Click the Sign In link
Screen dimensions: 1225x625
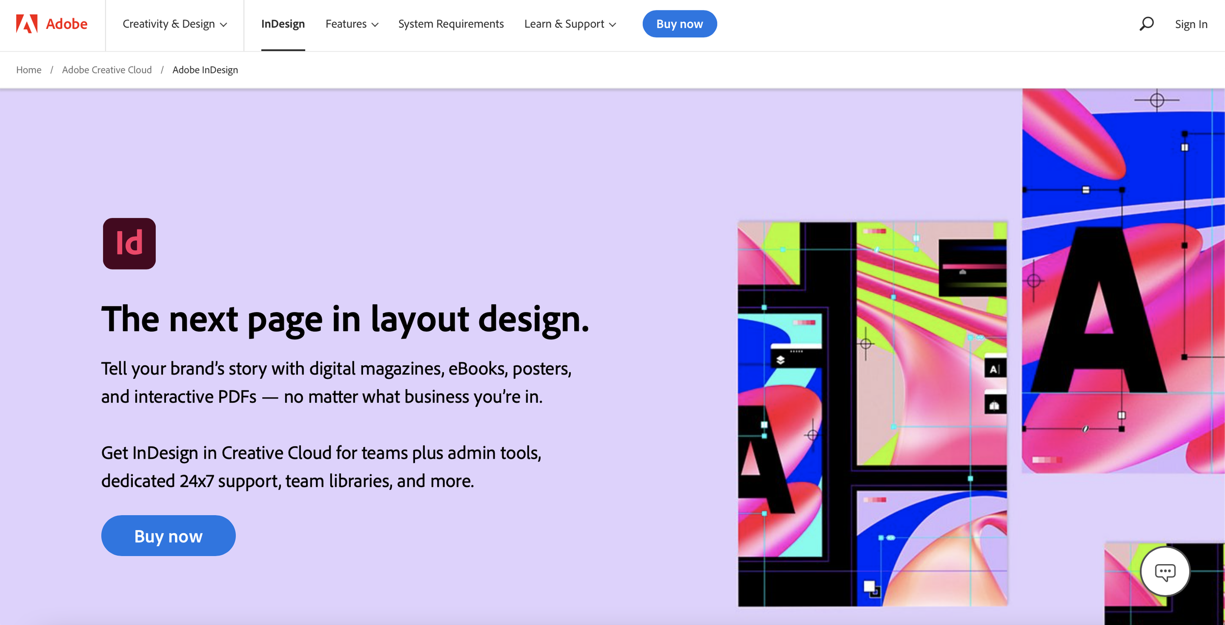tap(1191, 24)
